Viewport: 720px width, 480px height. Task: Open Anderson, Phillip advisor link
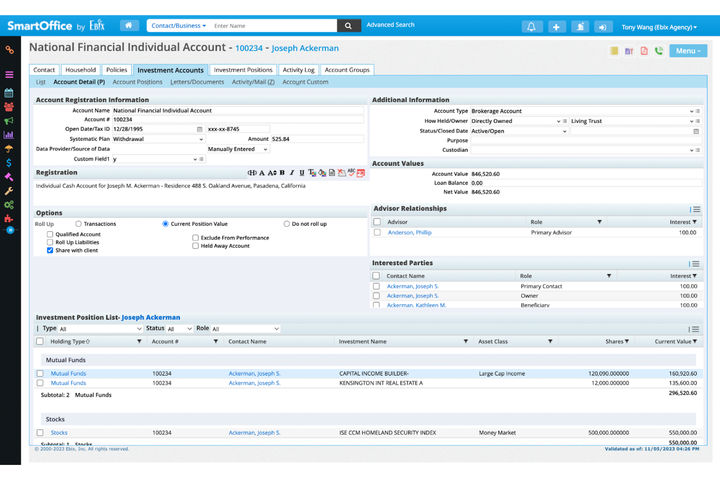click(x=410, y=233)
